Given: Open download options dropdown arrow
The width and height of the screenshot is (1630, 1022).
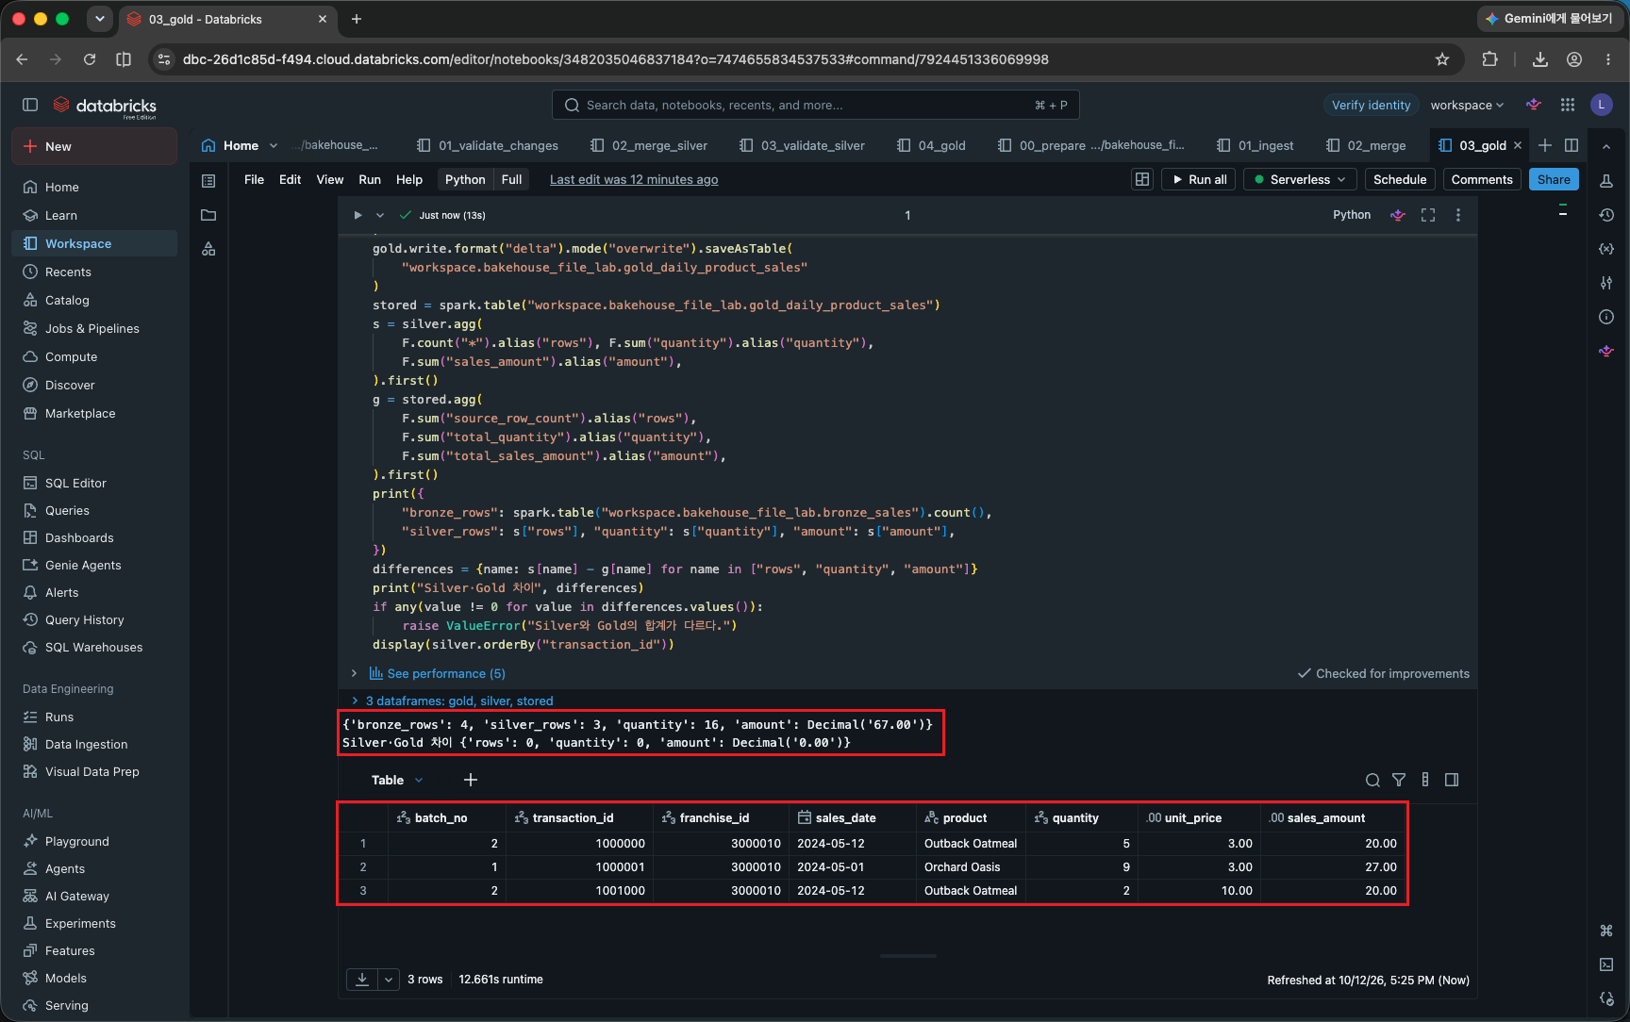Looking at the screenshot, I should click(x=389, y=980).
